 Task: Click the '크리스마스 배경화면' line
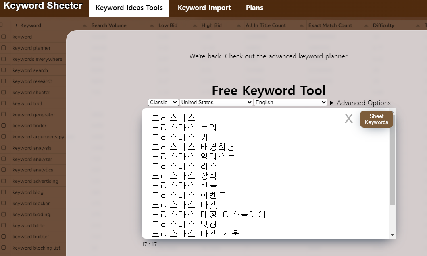[193, 147]
